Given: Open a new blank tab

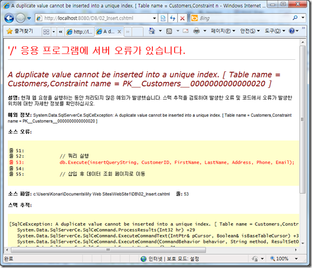Looking at the screenshot, I should coord(137,32).
